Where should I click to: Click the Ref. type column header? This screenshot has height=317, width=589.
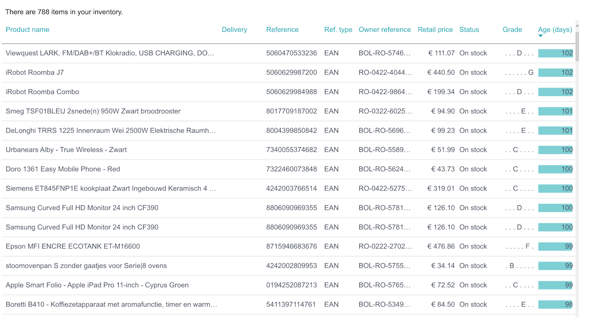(338, 29)
